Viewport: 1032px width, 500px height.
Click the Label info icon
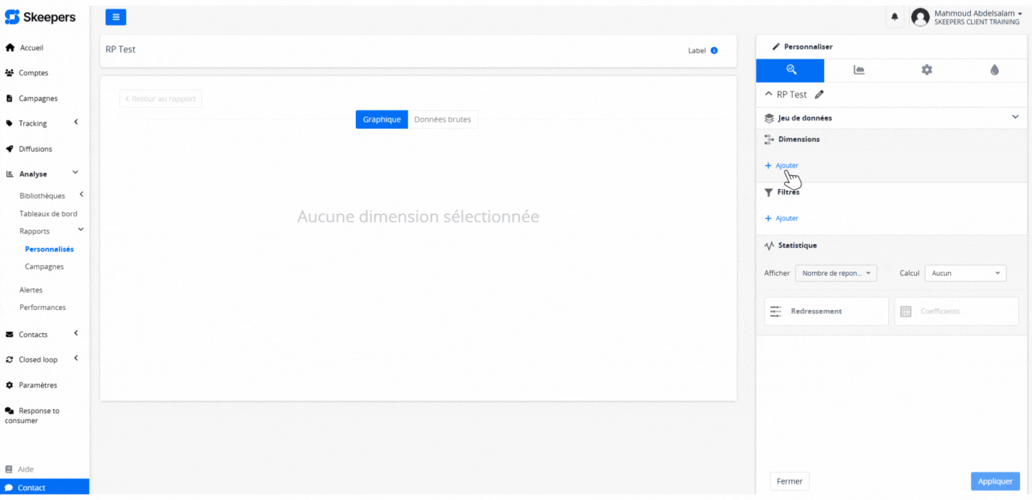click(x=714, y=51)
